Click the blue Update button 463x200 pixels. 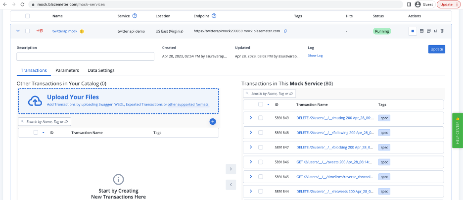[436, 50]
